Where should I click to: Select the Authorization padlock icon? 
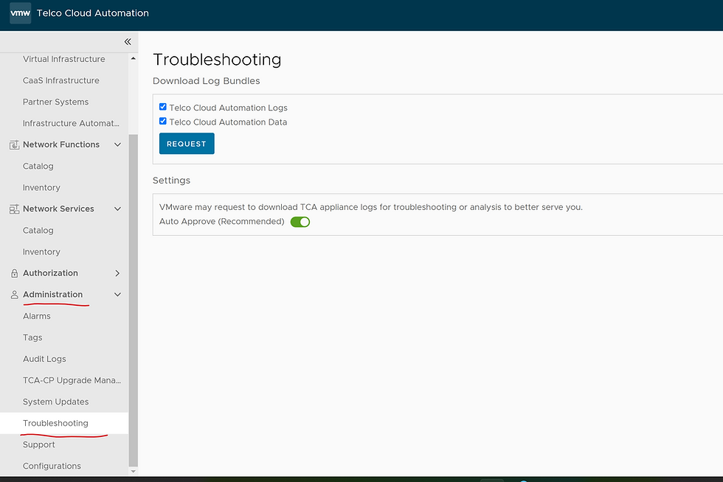(13, 273)
